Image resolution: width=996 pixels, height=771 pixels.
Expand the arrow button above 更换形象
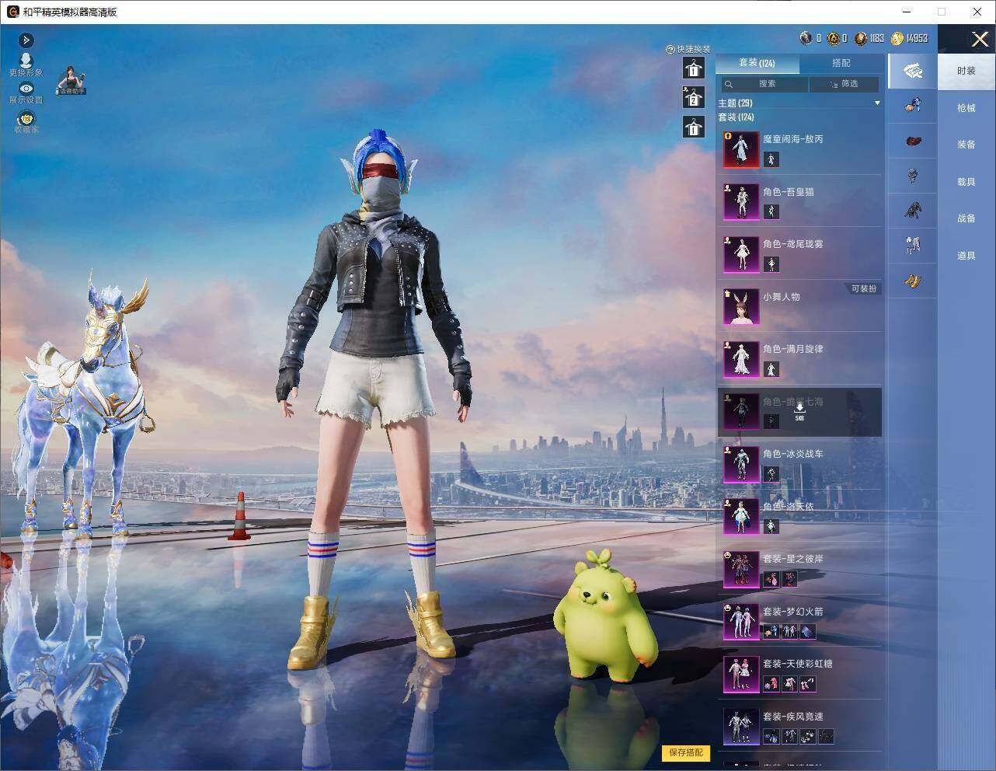pyautogui.click(x=26, y=40)
